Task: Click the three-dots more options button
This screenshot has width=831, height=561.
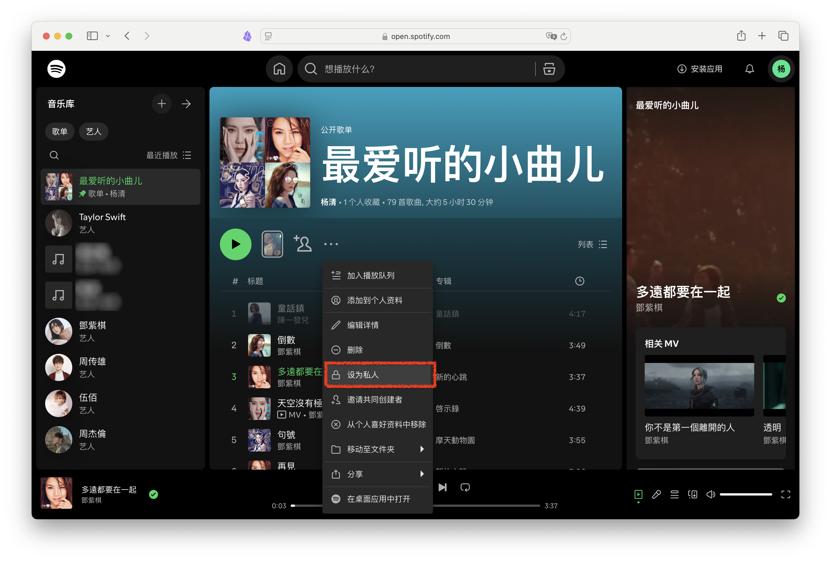Action: pos(331,244)
